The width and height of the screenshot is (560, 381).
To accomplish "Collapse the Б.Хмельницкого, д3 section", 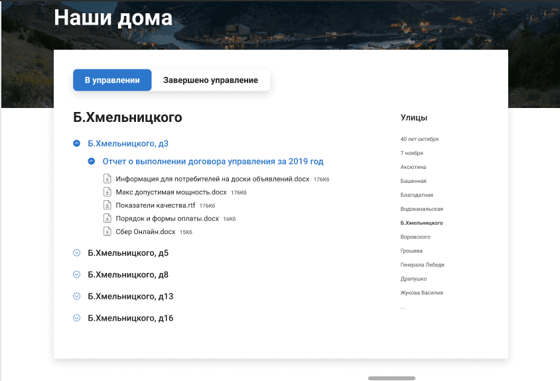I will click(77, 143).
